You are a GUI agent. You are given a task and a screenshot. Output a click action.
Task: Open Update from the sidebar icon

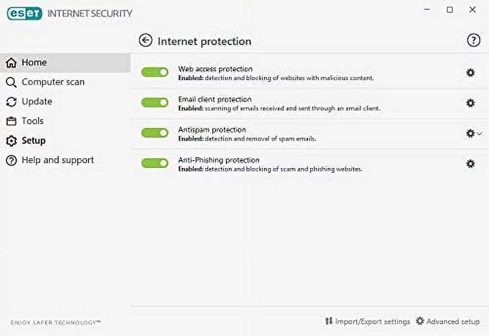tap(11, 102)
